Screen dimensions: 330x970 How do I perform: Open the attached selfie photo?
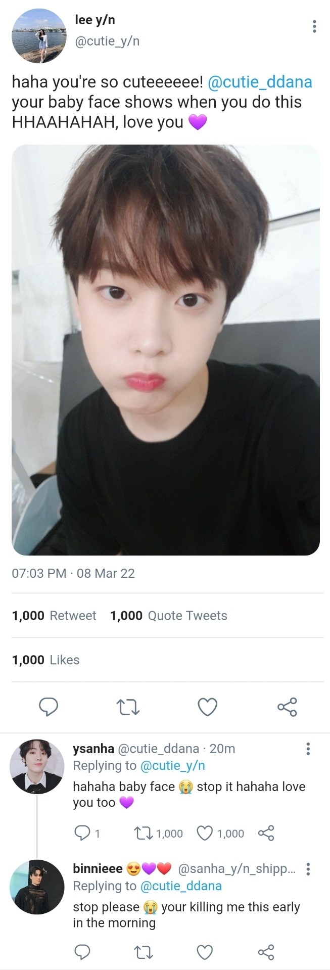click(166, 350)
